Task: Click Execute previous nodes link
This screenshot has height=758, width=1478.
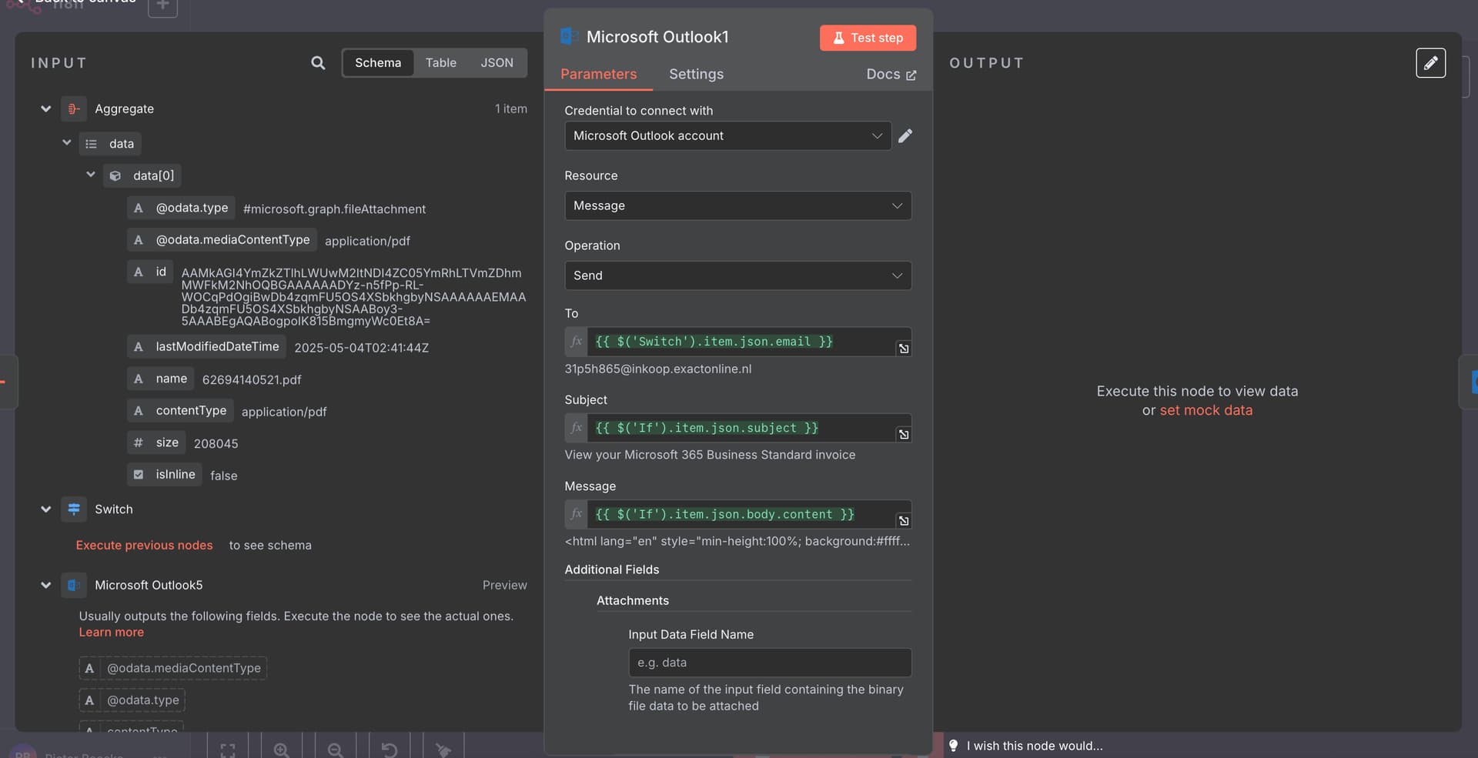Action: (x=144, y=546)
